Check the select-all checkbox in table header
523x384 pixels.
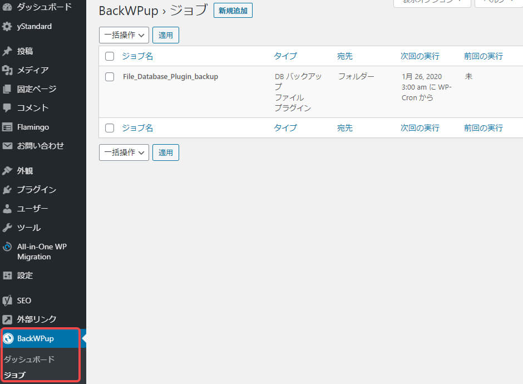(110, 56)
